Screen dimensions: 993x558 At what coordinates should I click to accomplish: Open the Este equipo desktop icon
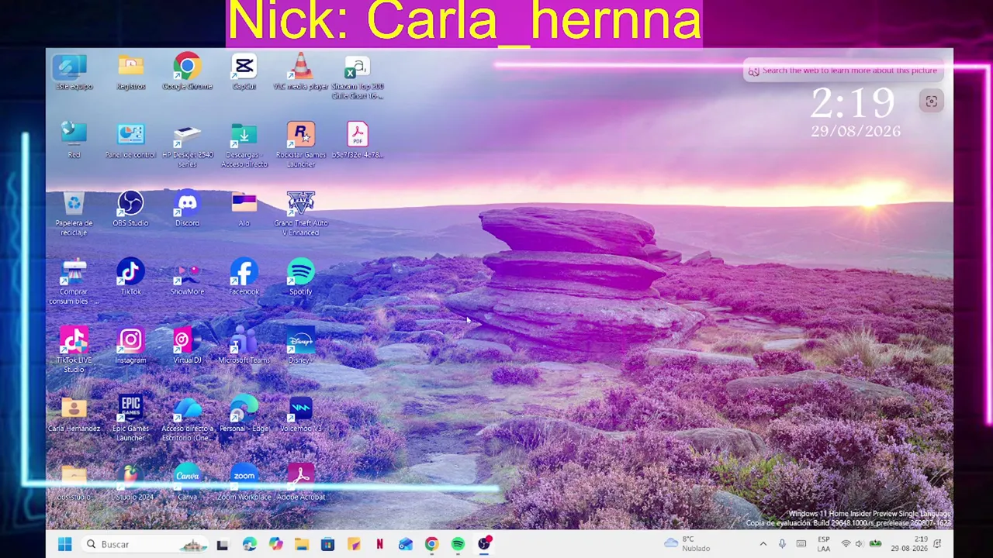click(x=74, y=72)
